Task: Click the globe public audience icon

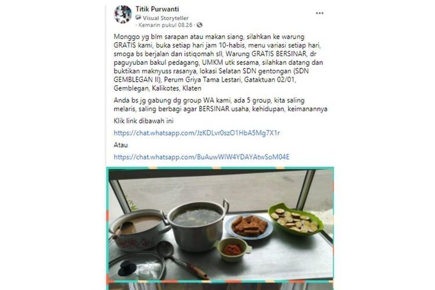Action: coord(199,25)
